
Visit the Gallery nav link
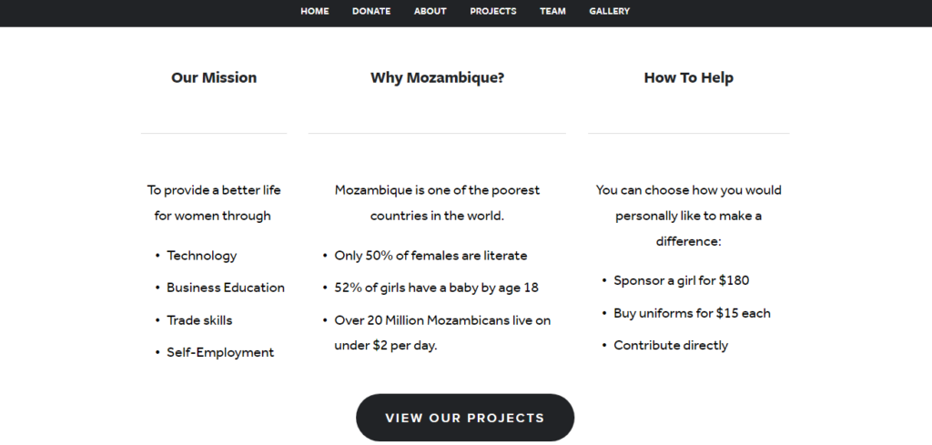pyautogui.click(x=609, y=12)
